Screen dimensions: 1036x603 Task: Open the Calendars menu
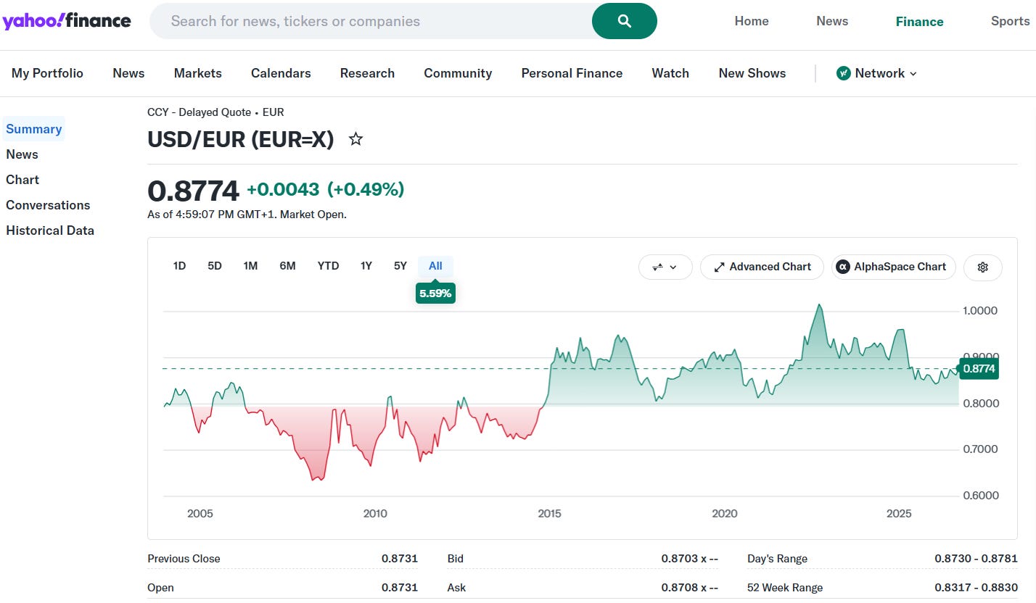(281, 73)
